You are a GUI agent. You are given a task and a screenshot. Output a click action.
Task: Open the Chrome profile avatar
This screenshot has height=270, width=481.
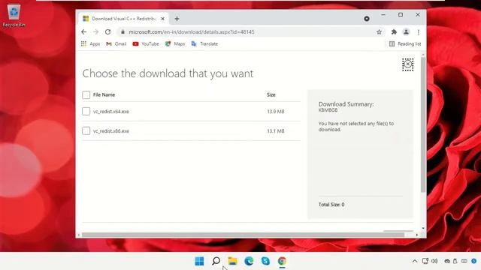point(406,31)
